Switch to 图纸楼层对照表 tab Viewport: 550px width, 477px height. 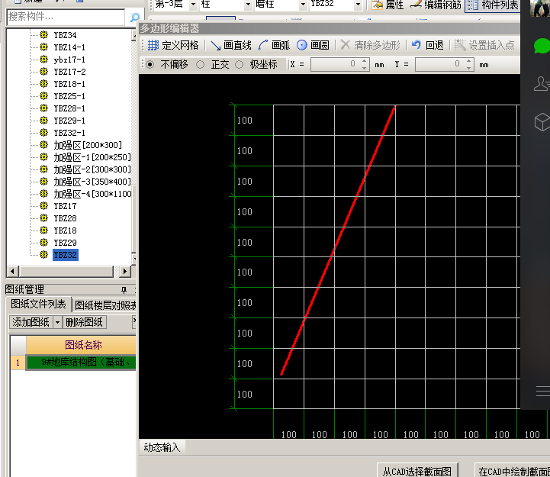(x=105, y=305)
